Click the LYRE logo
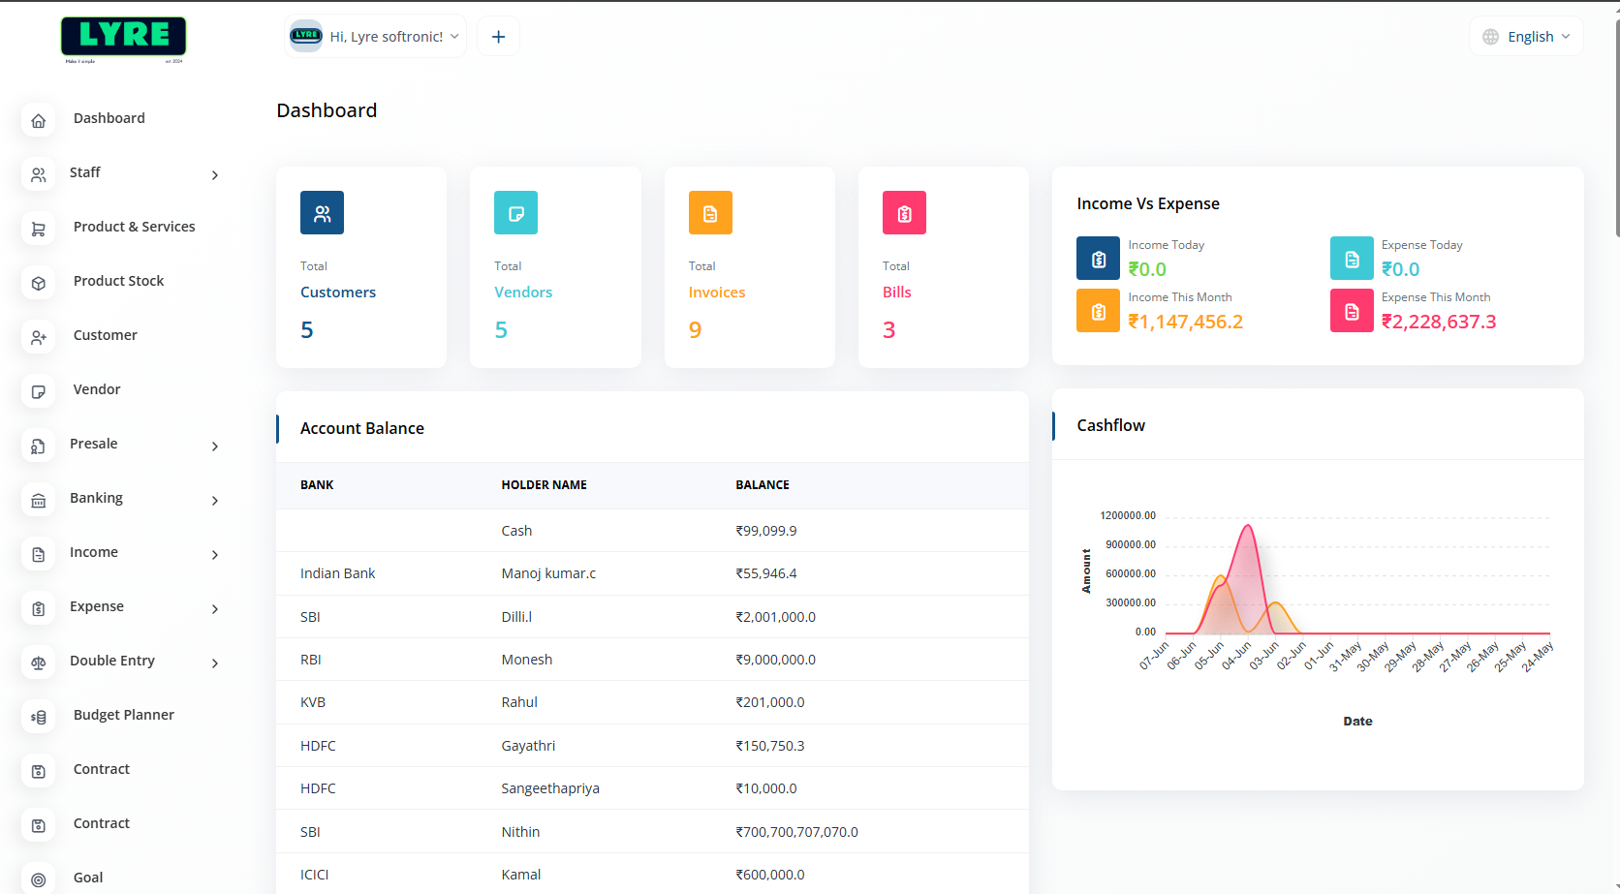This screenshot has height=894, width=1620. [x=123, y=38]
